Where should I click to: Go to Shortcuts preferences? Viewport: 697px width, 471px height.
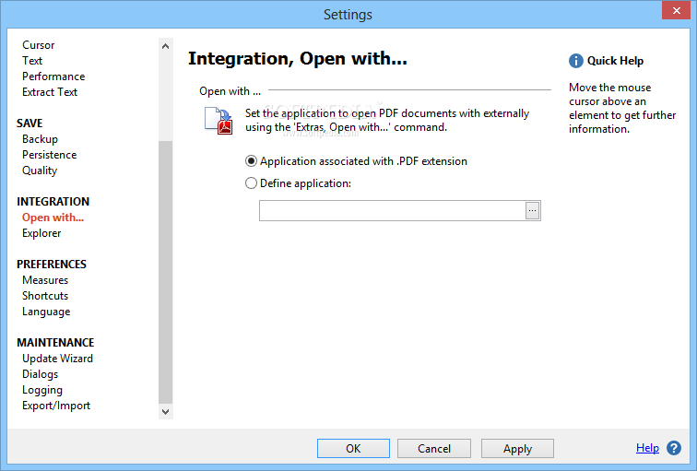tap(45, 296)
